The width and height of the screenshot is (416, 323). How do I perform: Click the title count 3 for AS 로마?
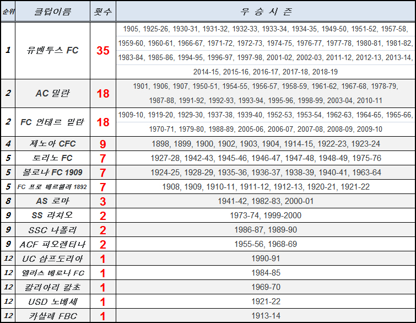click(103, 201)
